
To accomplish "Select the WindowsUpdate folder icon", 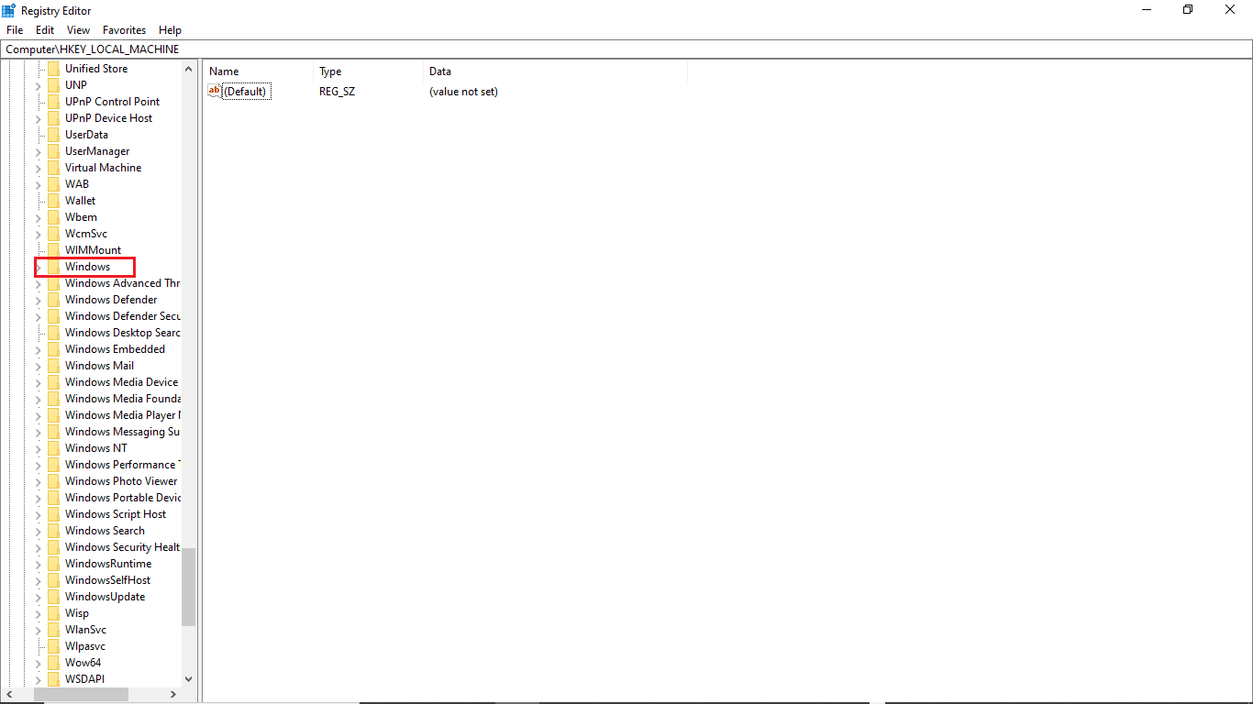I will (x=53, y=597).
